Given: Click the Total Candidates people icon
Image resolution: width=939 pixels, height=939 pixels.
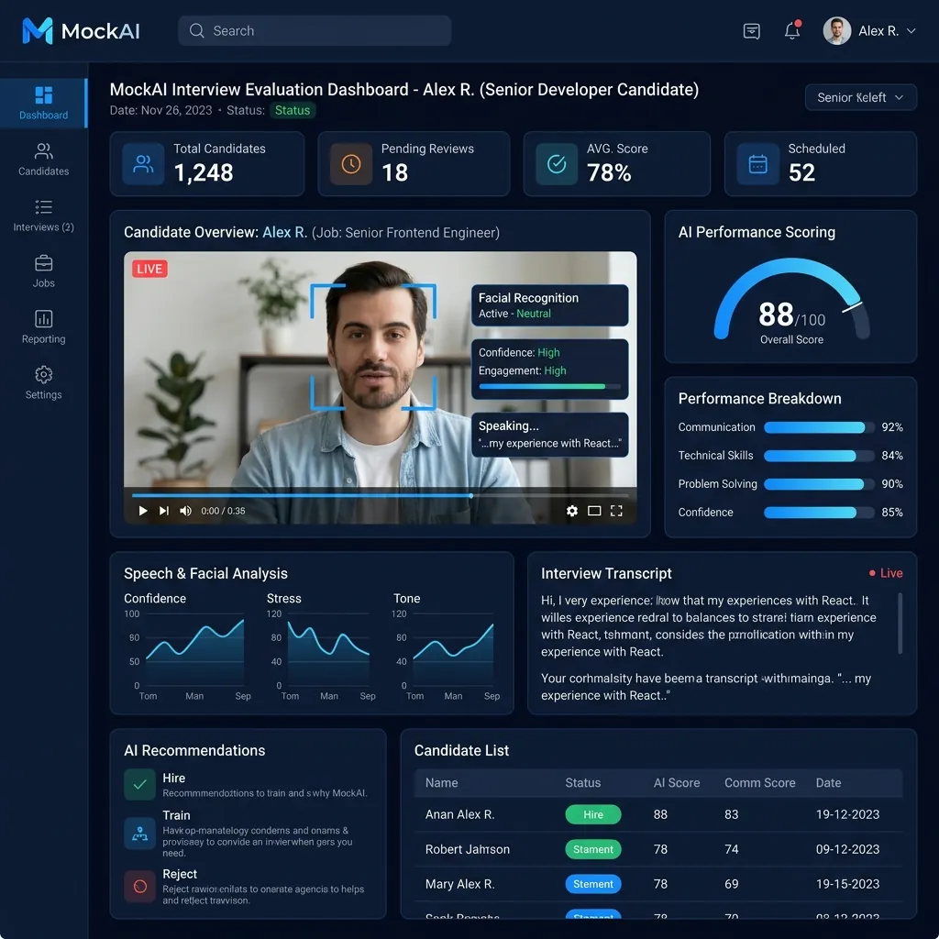Looking at the screenshot, I should tap(143, 164).
